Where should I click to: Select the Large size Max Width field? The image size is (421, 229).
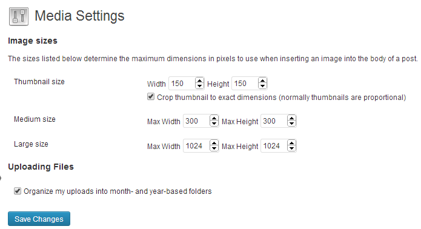[201, 146]
